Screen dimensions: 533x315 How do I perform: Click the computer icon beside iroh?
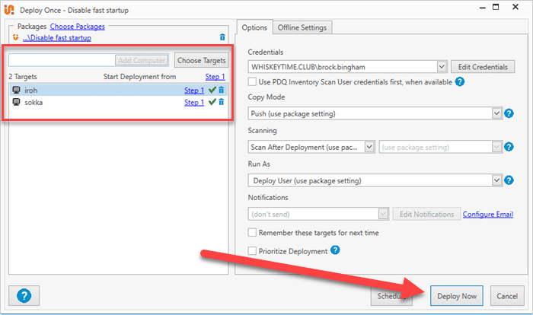pyautogui.click(x=16, y=90)
